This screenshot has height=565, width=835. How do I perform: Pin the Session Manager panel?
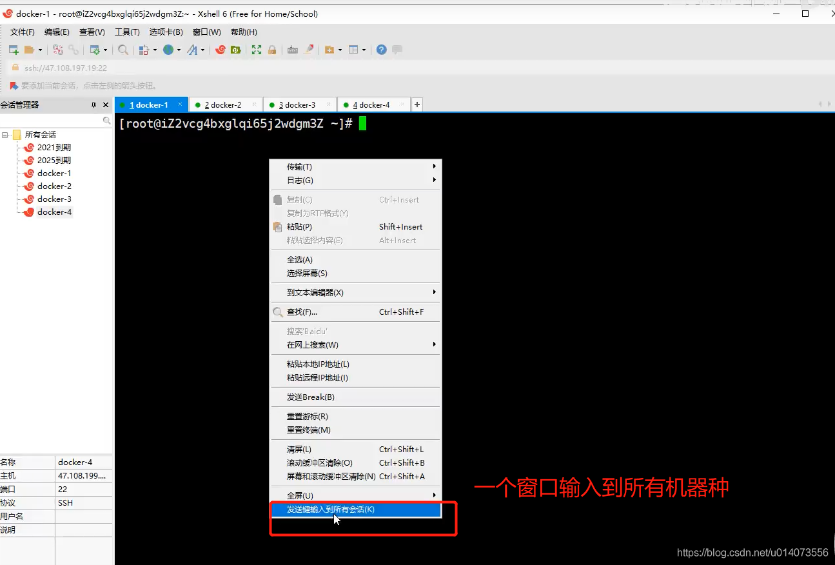coord(94,104)
